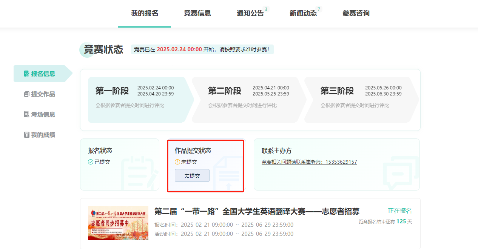478x249 pixels.
Task: Click the 报名信息 sidebar icon
Action: click(26, 74)
